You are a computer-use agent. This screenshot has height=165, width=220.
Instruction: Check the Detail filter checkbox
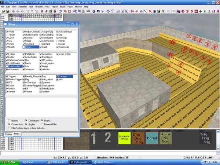click(x=24, y=47)
